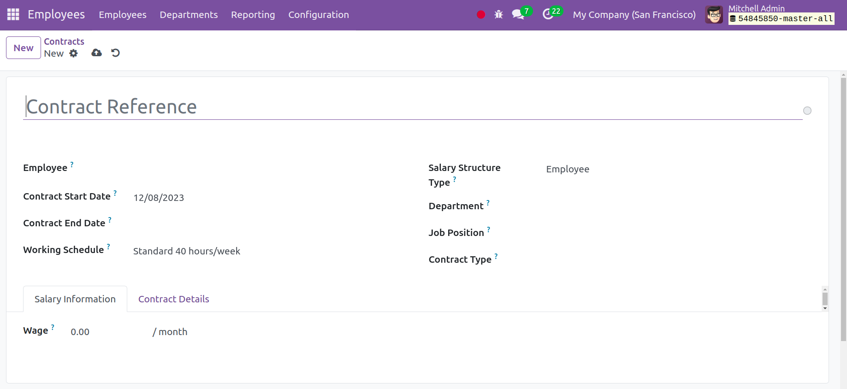847x389 pixels.
Task: Save record manually with cloud icon
Action: point(96,53)
